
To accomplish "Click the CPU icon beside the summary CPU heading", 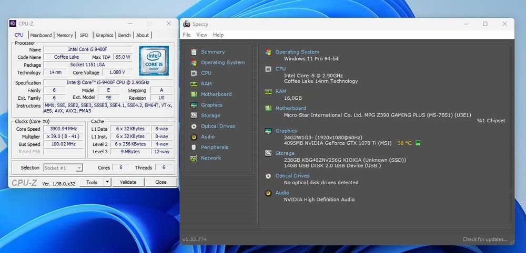I will (268, 69).
